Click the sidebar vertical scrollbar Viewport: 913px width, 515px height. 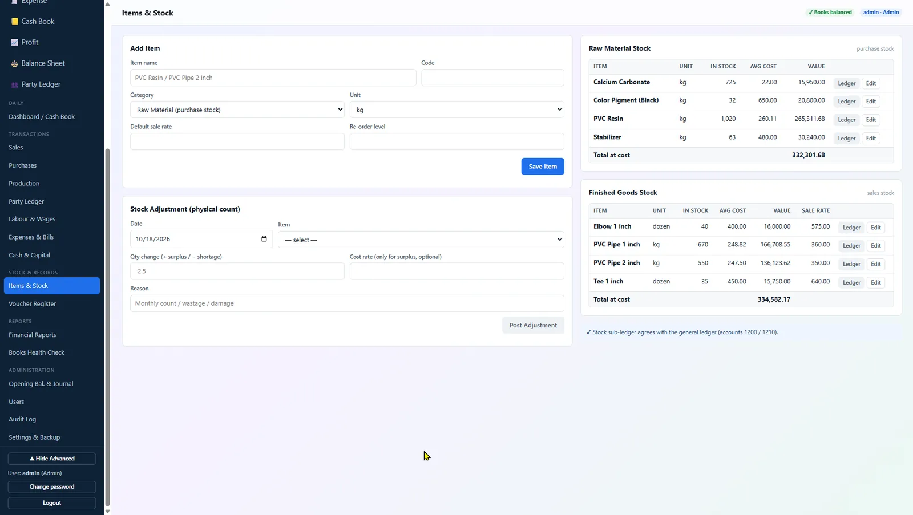[x=107, y=327]
